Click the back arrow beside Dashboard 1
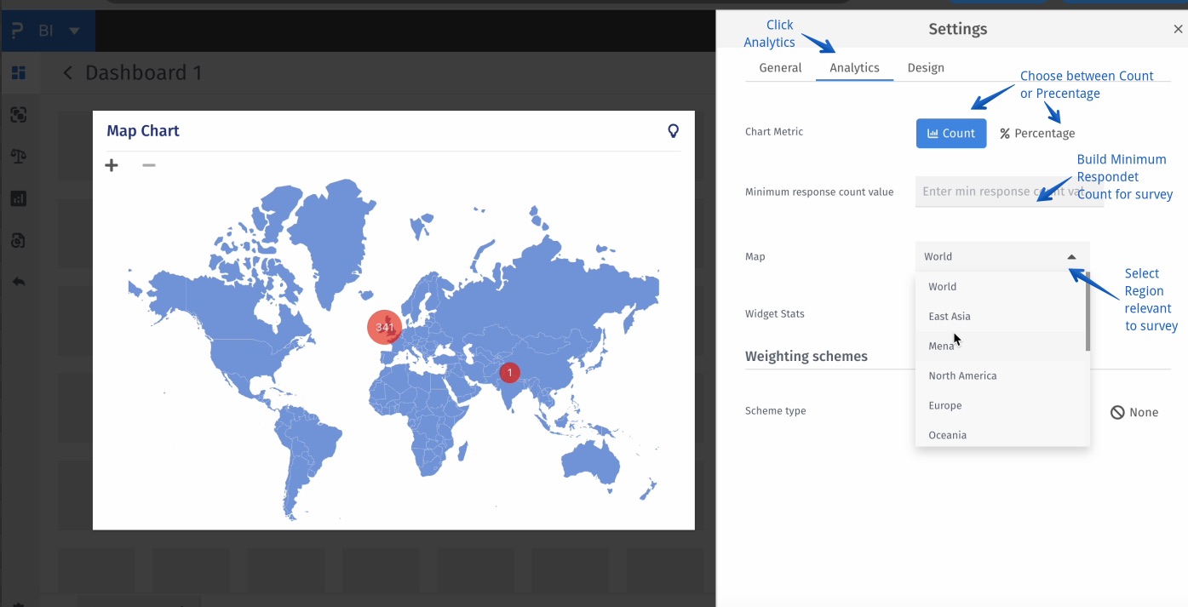The height and width of the screenshot is (607, 1188). (x=68, y=73)
